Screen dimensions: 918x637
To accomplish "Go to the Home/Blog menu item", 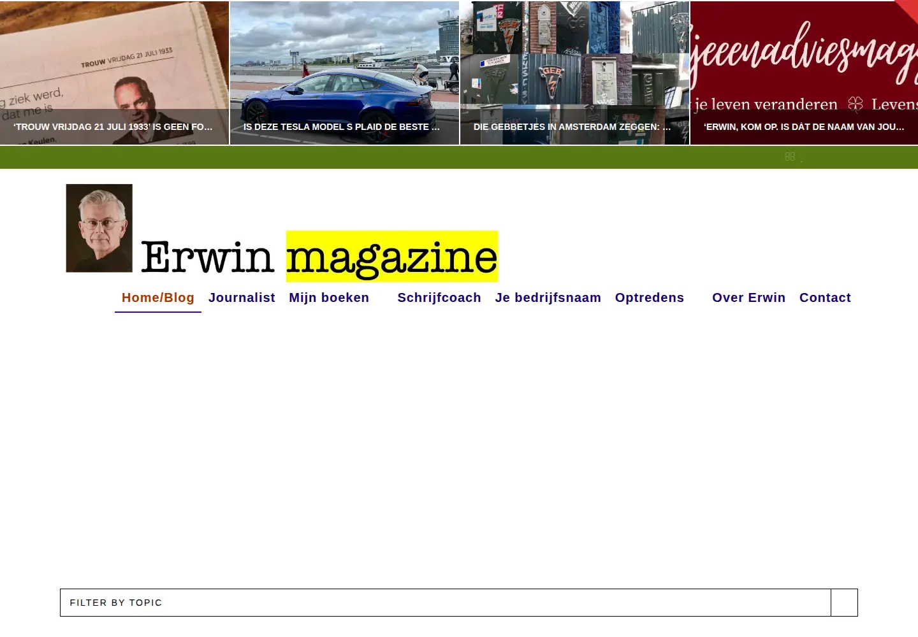I will tap(158, 297).
